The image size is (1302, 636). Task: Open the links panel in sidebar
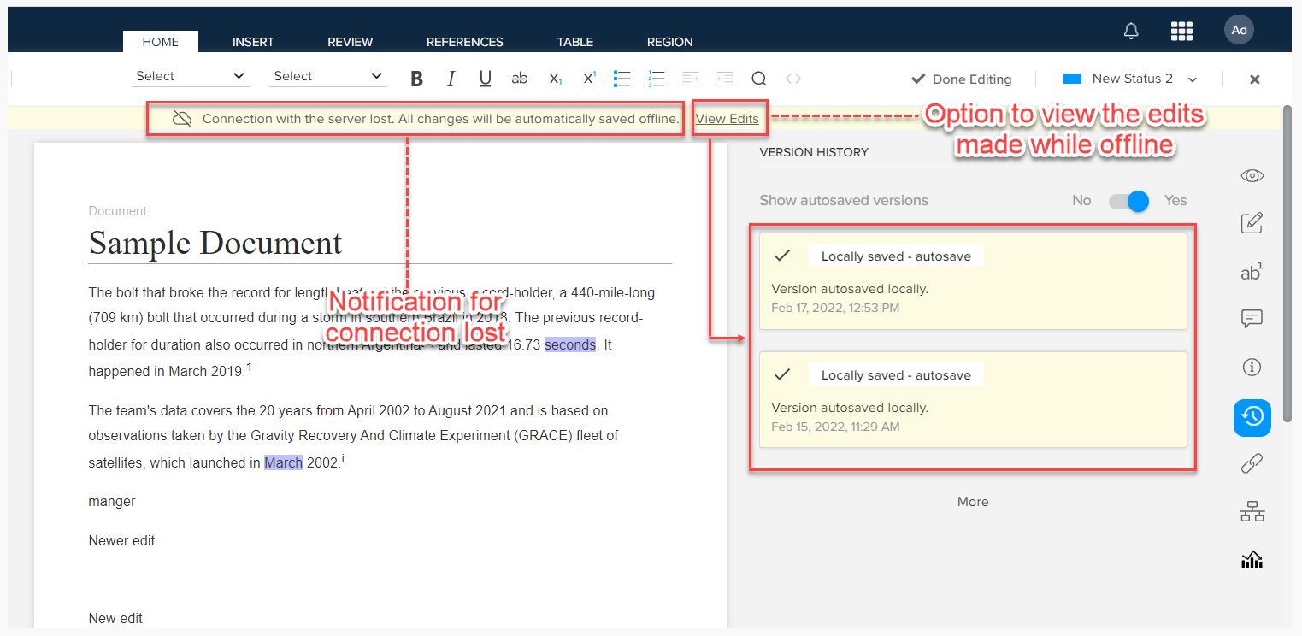coord(1252,464)
